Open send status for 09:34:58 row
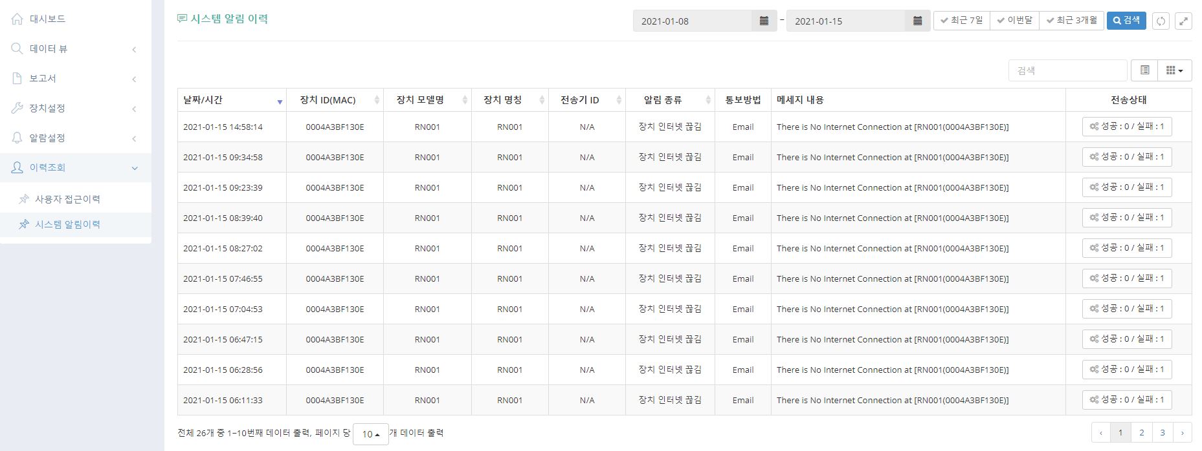This screenshot has width=1202, height=451. [x=1127, y=157]
